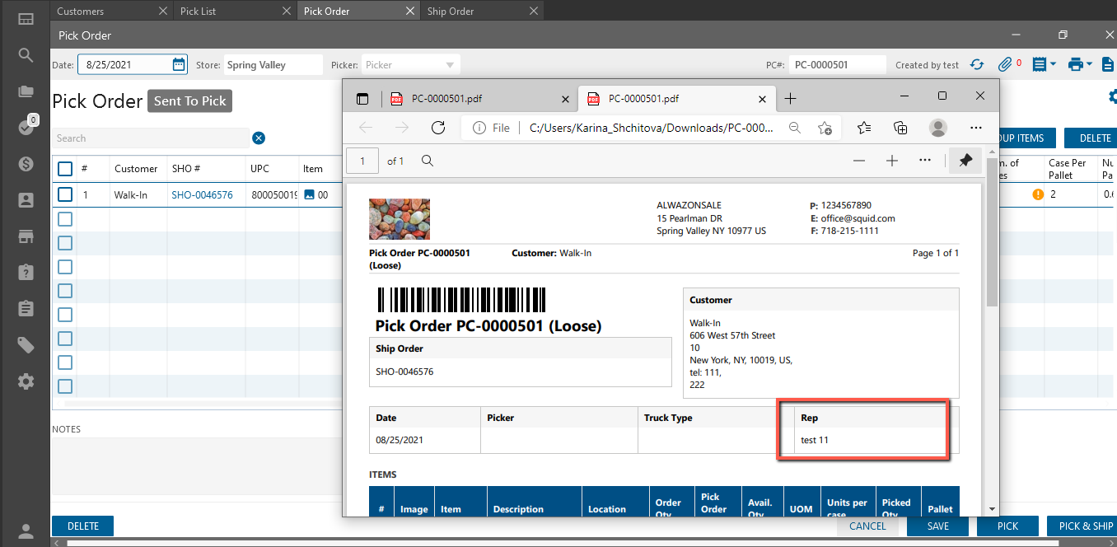Open a new browser tab with plus button

coord(790,99)
